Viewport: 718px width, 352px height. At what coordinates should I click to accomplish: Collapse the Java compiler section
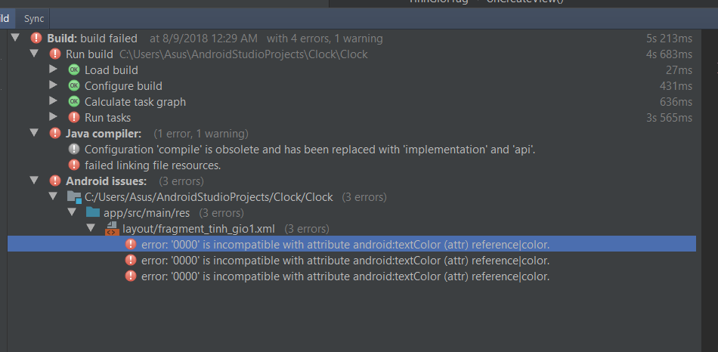(x=34, y=133)
